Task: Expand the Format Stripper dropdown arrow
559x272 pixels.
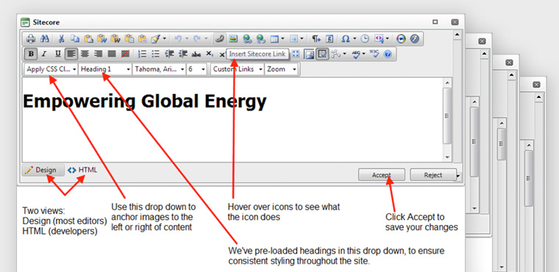Action: tap(164, 38)
